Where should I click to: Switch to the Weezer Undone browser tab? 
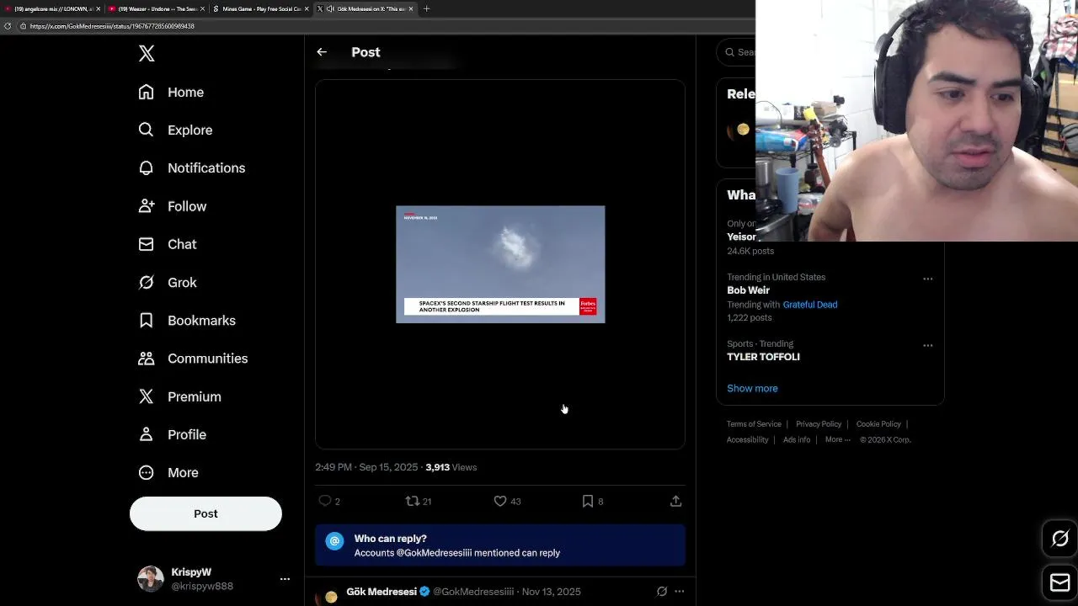tap(156, 8)
